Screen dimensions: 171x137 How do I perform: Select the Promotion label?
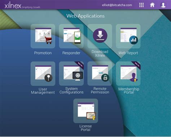(x=43, y=53)
